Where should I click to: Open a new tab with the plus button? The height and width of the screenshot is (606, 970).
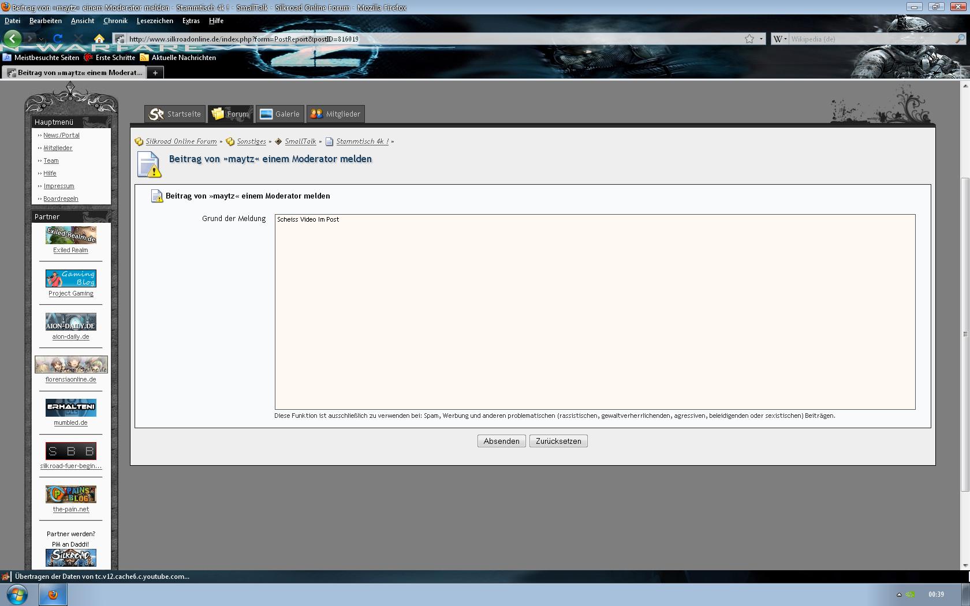[x=155, y=73]
